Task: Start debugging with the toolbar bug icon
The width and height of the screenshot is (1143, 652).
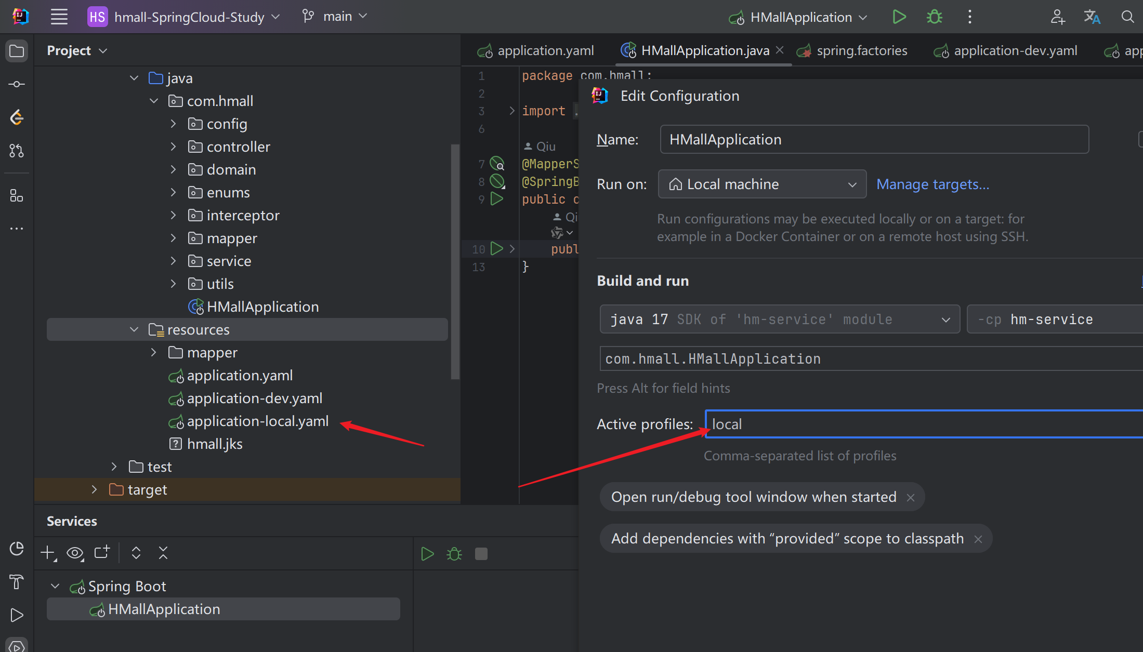Action: [934, 17]
